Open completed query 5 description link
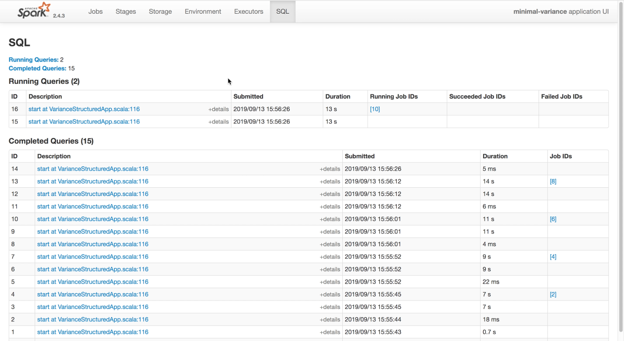Viewport: 624px width, 341px height. tap(93, 281)
